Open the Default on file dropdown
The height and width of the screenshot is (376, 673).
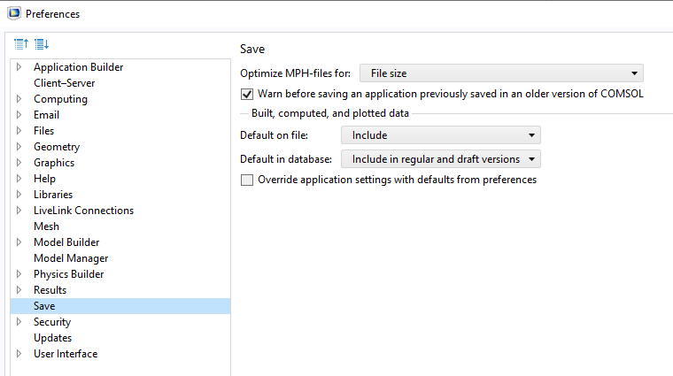(440, 135)
